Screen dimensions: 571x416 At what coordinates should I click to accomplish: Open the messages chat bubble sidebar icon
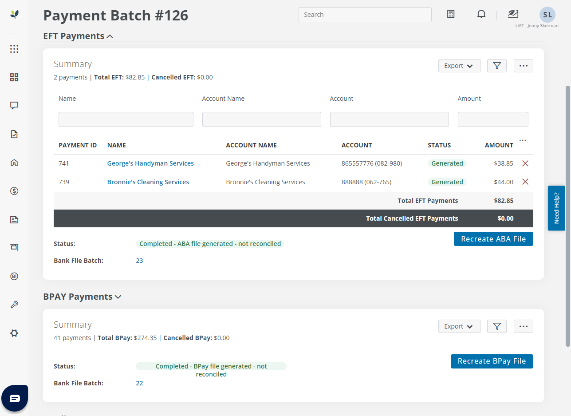[x=14, y=106]
